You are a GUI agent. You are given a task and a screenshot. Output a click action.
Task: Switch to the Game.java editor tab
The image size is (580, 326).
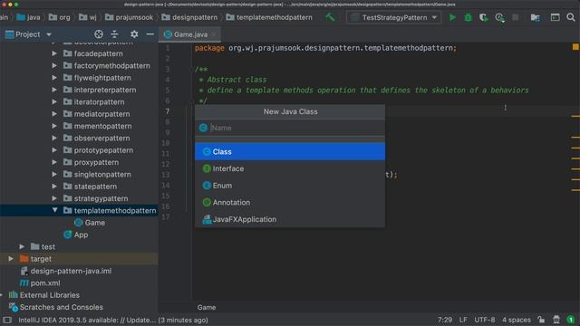[x=190, y=34]
